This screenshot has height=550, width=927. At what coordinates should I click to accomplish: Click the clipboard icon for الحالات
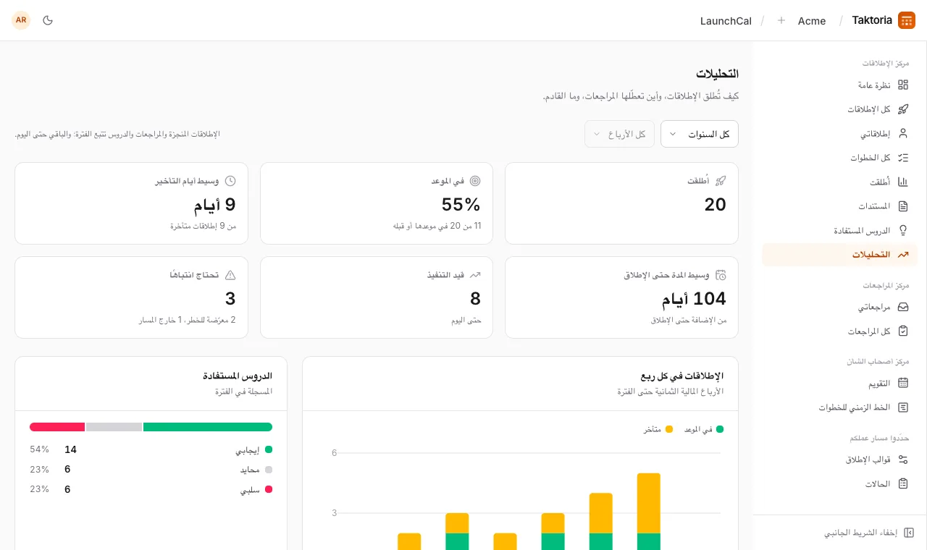[903, 483]
